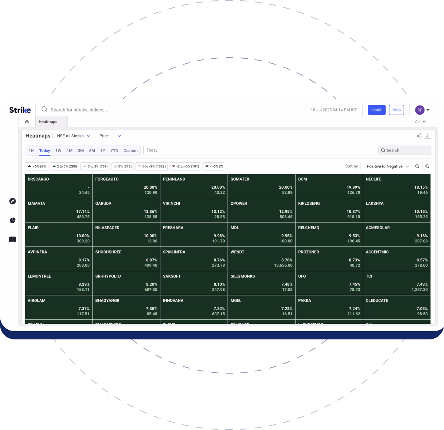
Task: Click the heatmap Search input field
Action: [x=405, y=150]
